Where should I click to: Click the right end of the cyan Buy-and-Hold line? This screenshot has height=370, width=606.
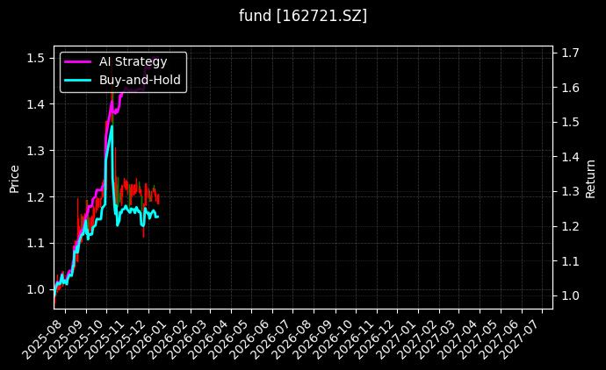pos(158,217)
